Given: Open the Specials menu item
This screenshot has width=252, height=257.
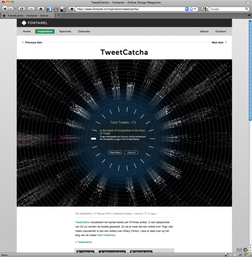Looking at the screenshot, I should pos(65,32).
